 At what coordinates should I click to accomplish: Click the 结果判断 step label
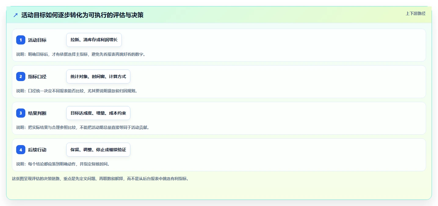37,113
